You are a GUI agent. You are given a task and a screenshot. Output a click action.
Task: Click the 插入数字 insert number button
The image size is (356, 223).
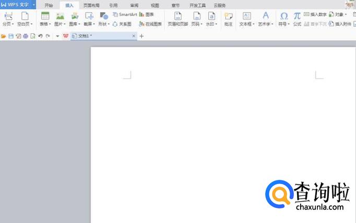click(x=315, y=15)
